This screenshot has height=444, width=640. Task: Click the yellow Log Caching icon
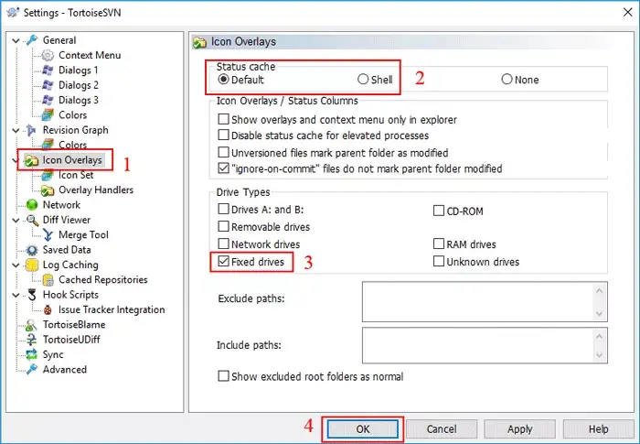(31, 265)
